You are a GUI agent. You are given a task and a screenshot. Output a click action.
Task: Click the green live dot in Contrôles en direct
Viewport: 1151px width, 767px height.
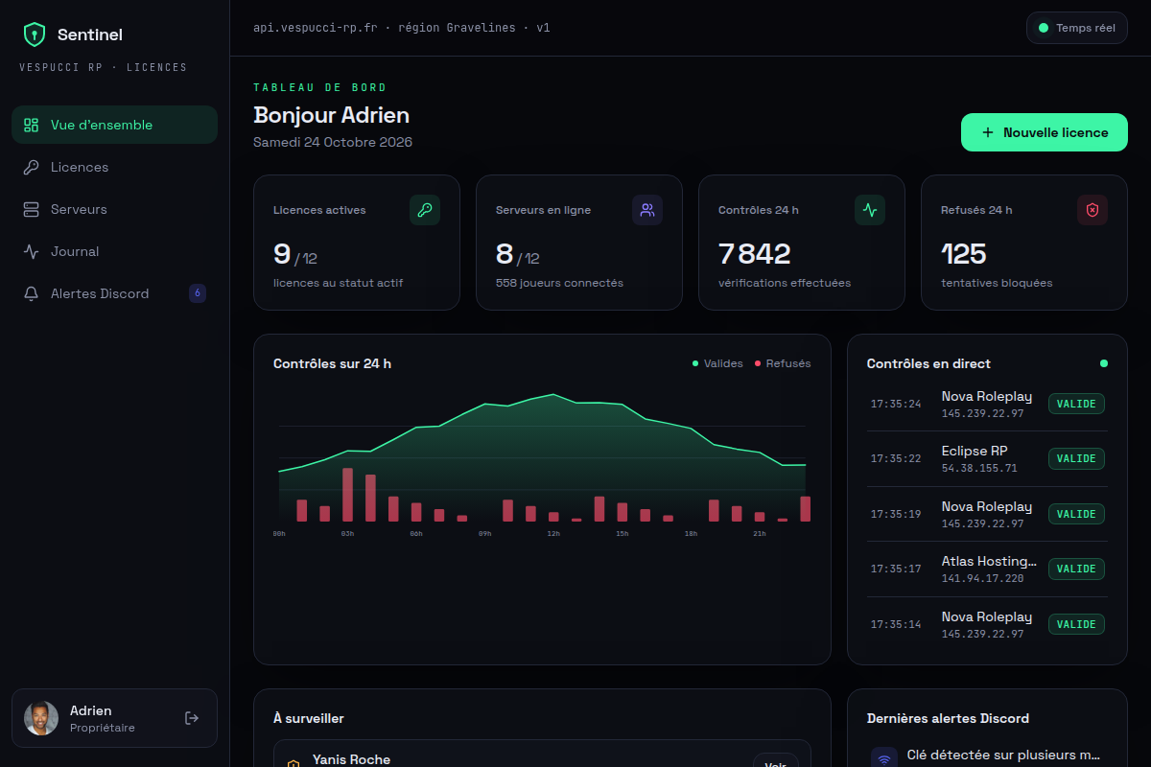pyautogui.click(x=1104, y=363)
